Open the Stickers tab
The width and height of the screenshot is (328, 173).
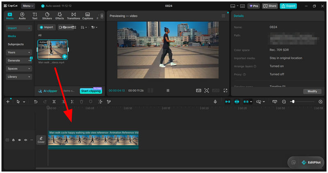pyautogui.click(x=47, y=16)
